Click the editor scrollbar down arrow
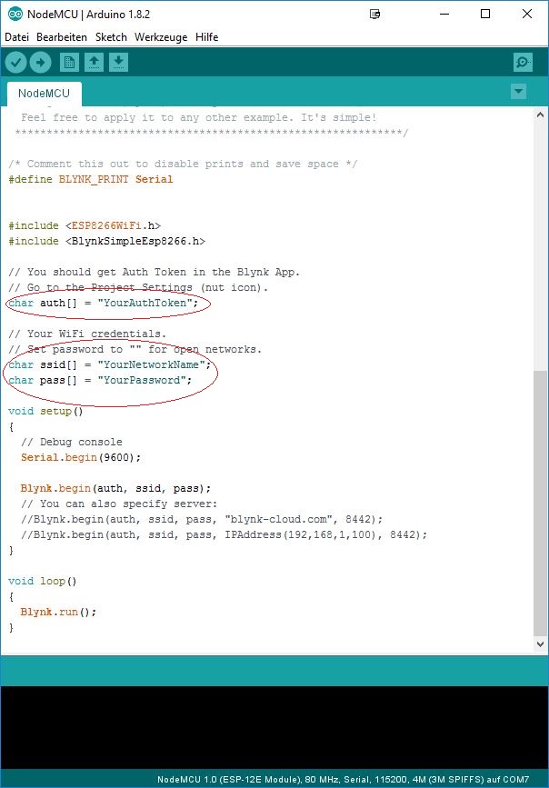 click(x=541, y=643)
